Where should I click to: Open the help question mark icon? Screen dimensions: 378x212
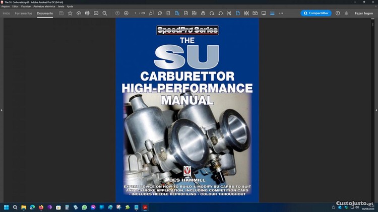click(338, 13)
